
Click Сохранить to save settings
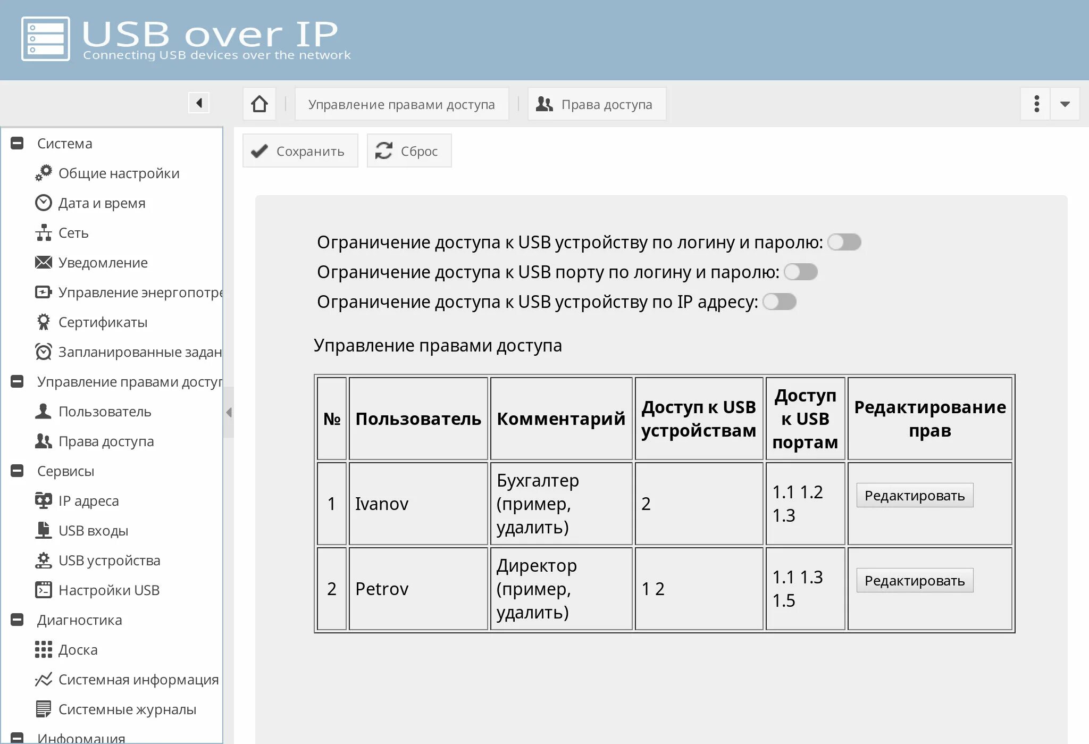300,151
